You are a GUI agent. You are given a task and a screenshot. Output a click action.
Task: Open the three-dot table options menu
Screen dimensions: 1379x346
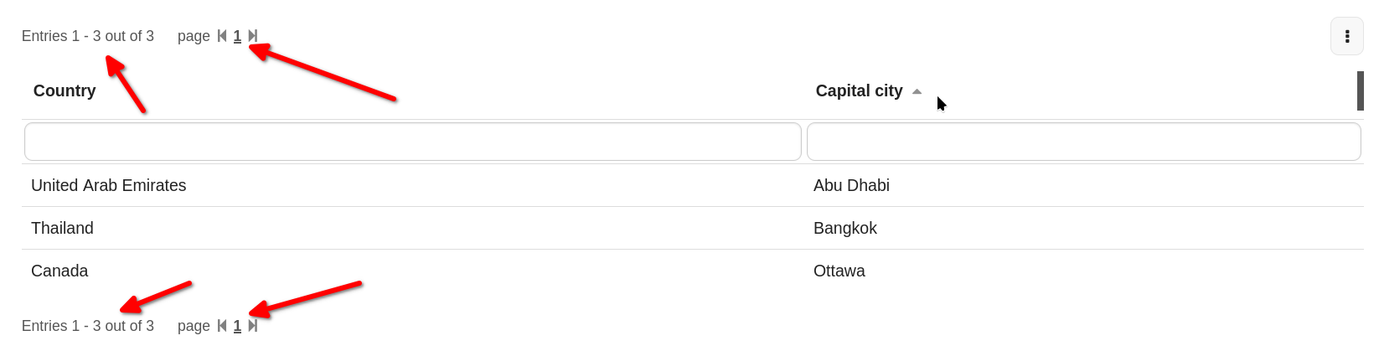(1347, 36)
